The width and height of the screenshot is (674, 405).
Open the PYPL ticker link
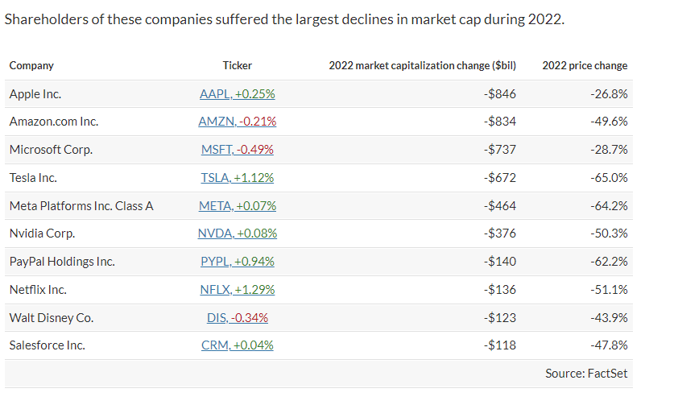[x=237, y=262]
